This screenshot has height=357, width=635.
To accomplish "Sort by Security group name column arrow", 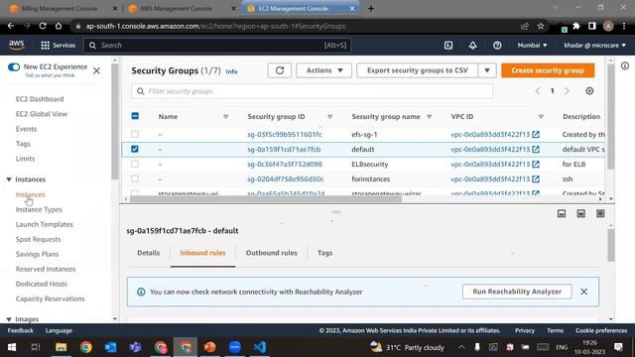I will pos(430,117).
